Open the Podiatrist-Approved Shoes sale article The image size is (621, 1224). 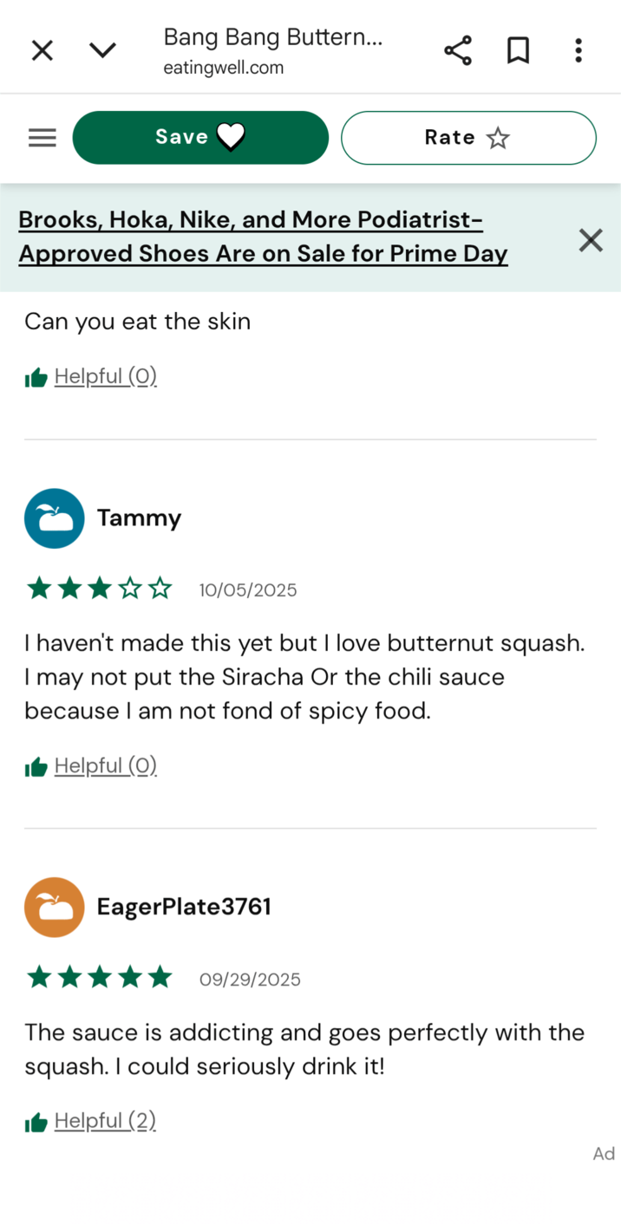[264, 236]
